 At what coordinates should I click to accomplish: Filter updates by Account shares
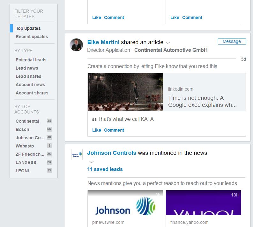click(x=32, y=93)
